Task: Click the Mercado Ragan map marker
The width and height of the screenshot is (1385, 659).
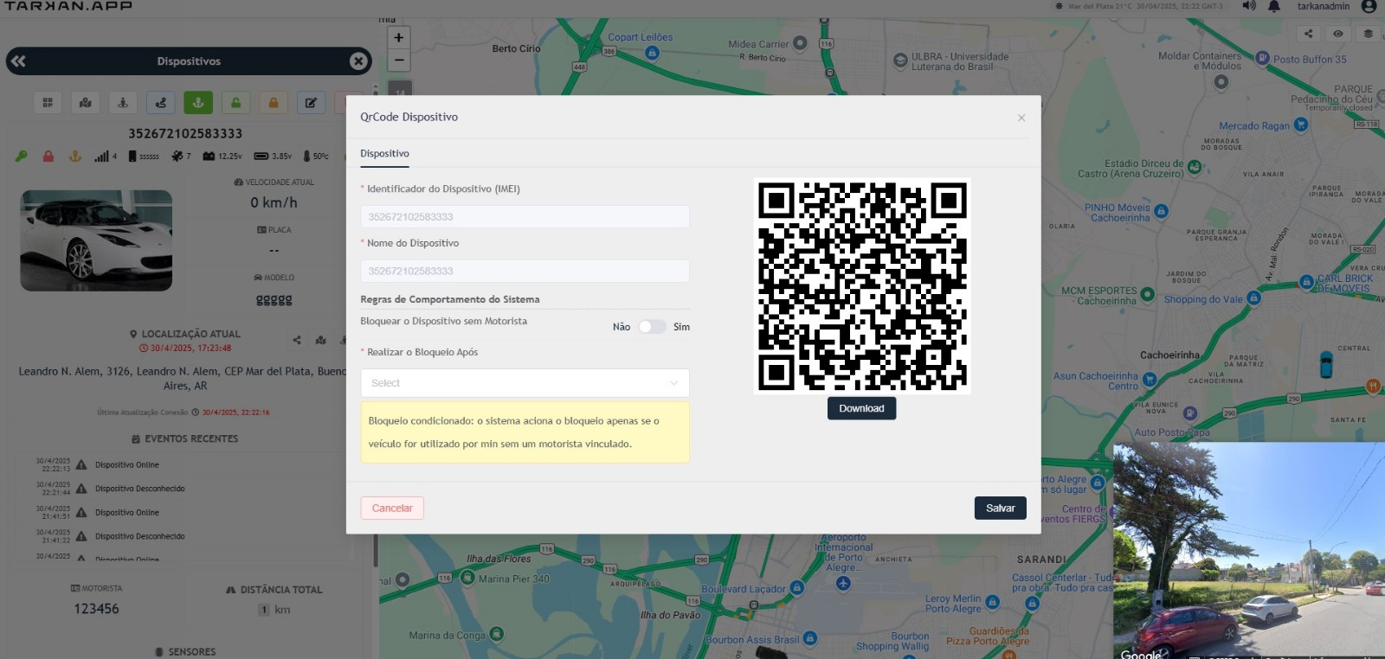Action: [1300, 125]
